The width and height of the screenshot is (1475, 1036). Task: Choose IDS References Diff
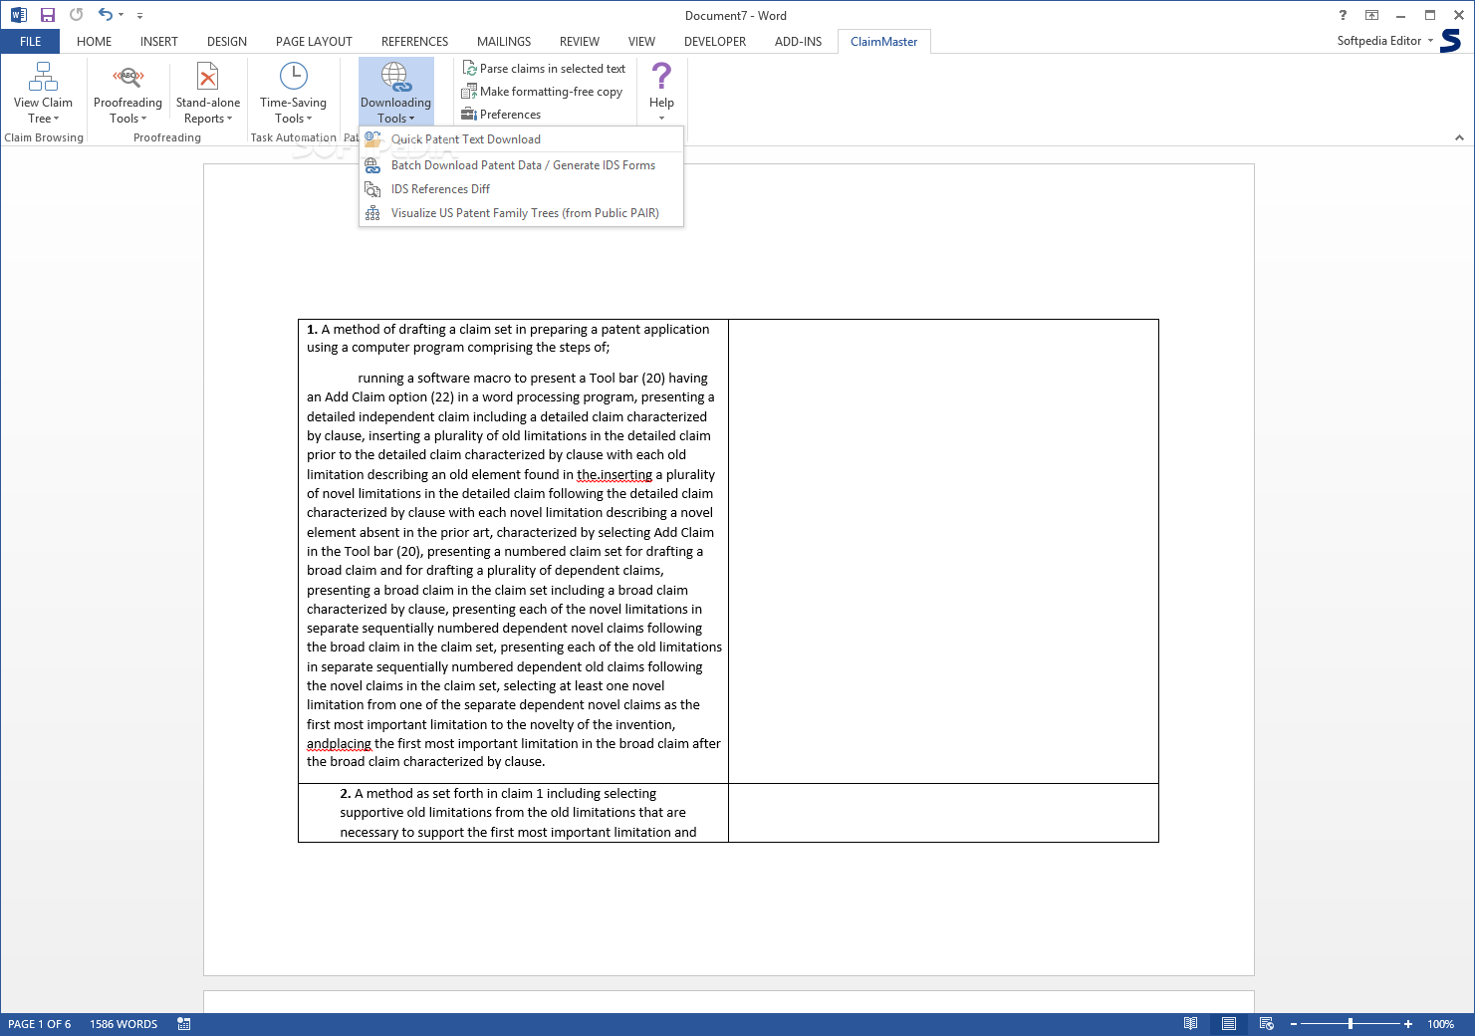tap(521, 189)
